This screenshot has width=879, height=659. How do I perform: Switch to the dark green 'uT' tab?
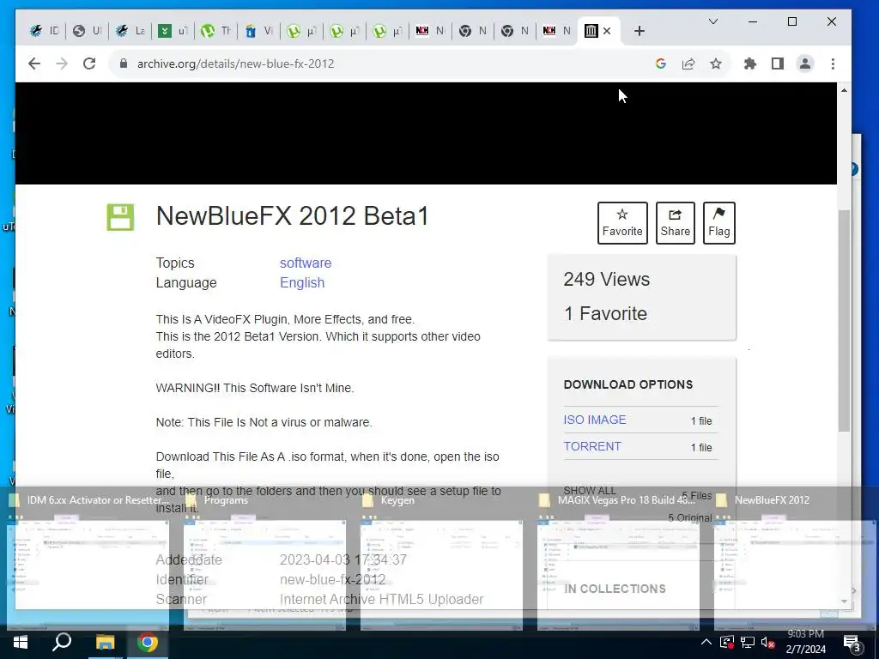[x=173, y=31]
